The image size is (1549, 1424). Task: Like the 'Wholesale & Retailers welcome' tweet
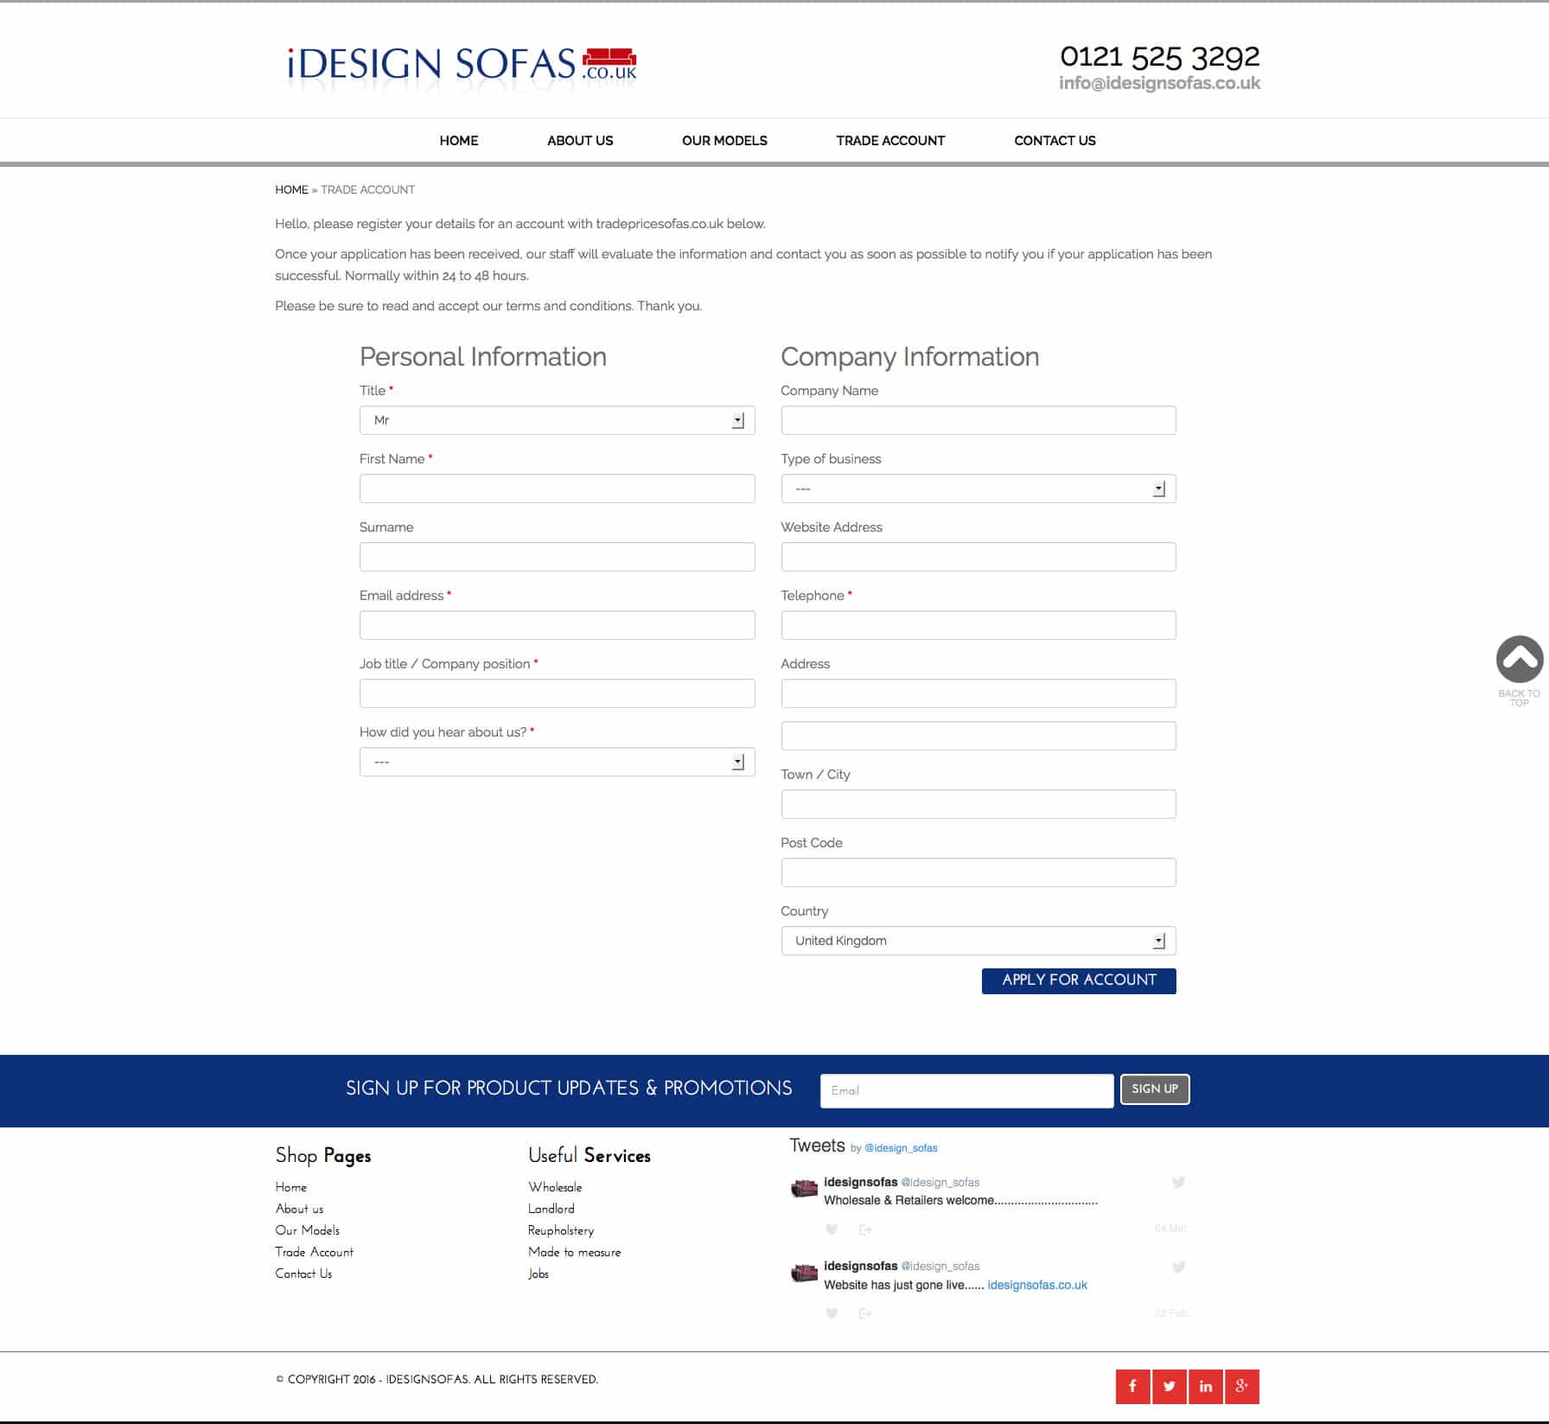tap(832, 1229)
